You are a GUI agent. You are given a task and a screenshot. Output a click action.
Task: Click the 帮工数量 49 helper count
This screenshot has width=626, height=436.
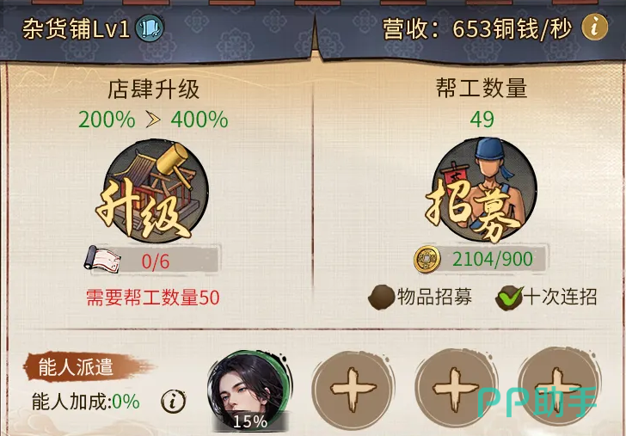coord(482,120)
